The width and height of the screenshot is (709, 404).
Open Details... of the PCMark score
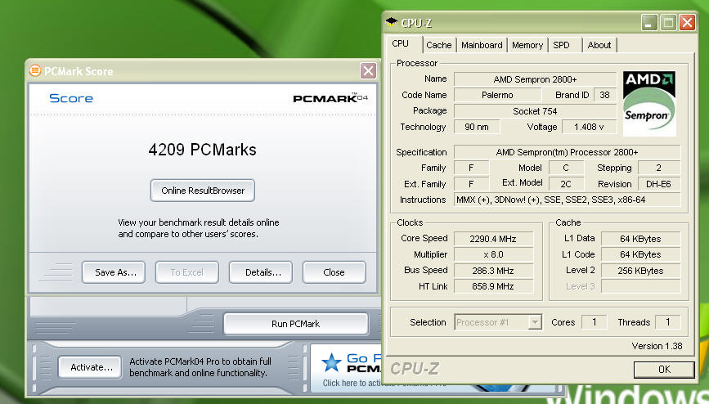point(261,272)
